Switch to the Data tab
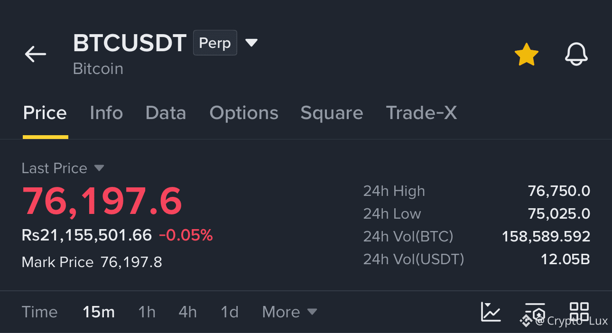Viewport: 612px width, 333px height. point(166,113)
